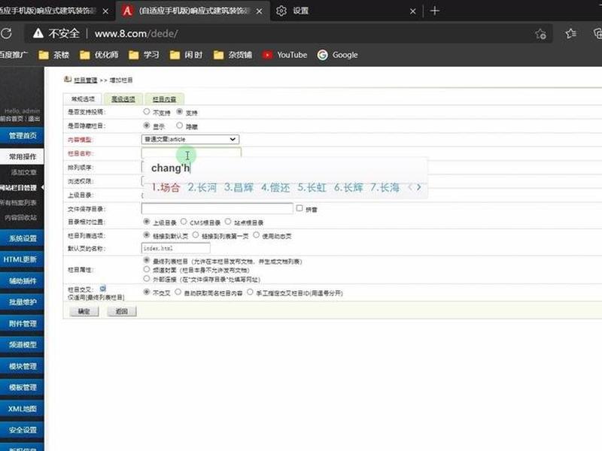
Task: Open the 闲时 bookmarks folder
Action: 186,55
